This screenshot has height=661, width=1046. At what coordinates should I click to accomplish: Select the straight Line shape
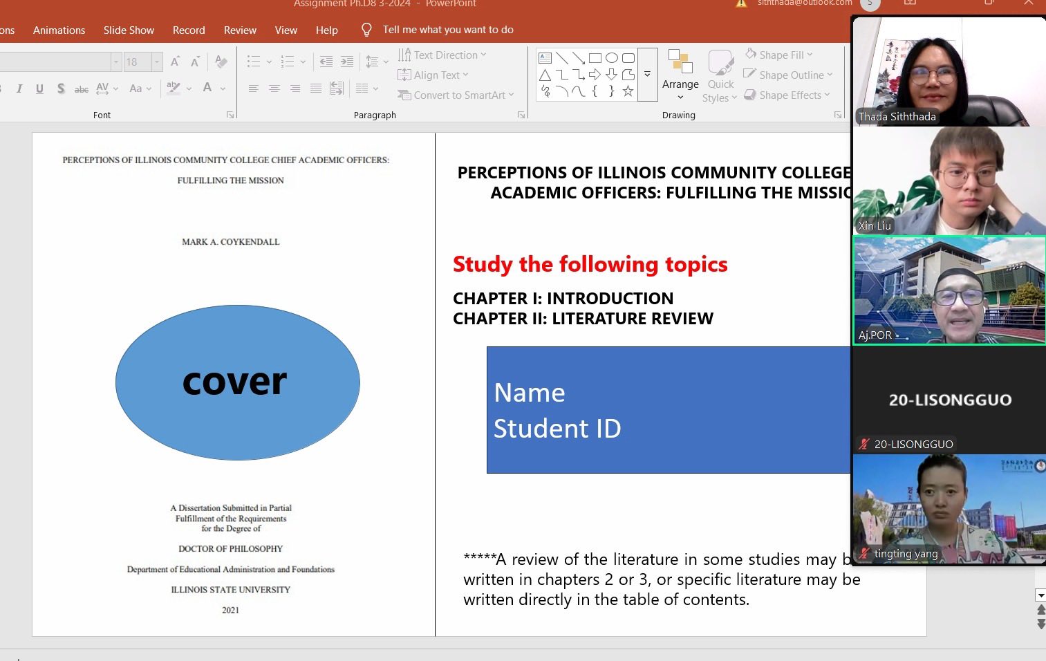(x=561, y=58)
